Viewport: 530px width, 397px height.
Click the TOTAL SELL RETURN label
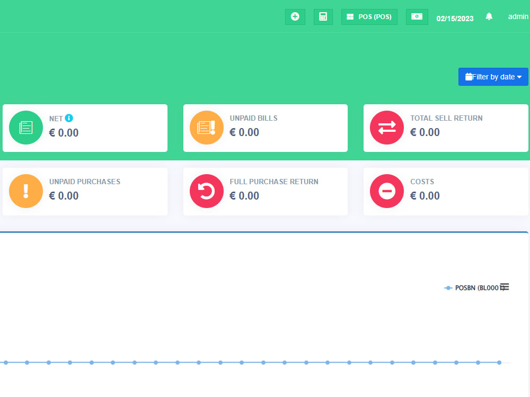(x=446, y=118)
